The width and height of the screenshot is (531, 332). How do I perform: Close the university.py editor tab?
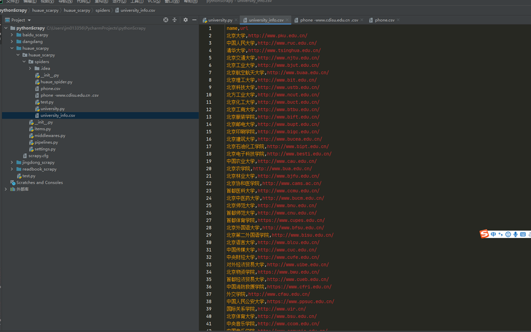pyautogui.click(x=236, y=20)
